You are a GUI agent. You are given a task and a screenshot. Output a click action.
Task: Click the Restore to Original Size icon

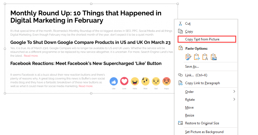point(180,123)
